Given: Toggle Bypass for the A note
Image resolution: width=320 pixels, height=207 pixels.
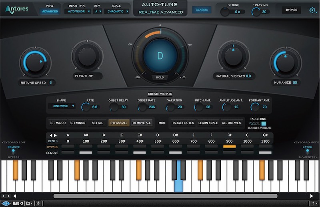Looking at the screenshot, I should coord(68,147).
